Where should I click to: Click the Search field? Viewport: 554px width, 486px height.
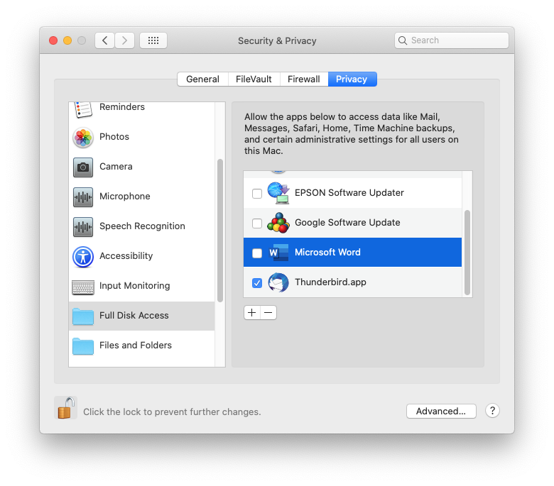click(x=452, y=40)
